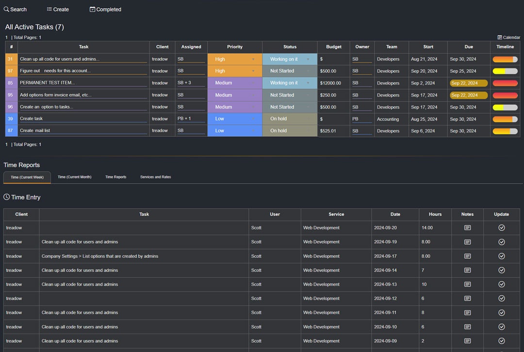
Task: Change Medium priority for task 95
Action: tap(235, 95)
